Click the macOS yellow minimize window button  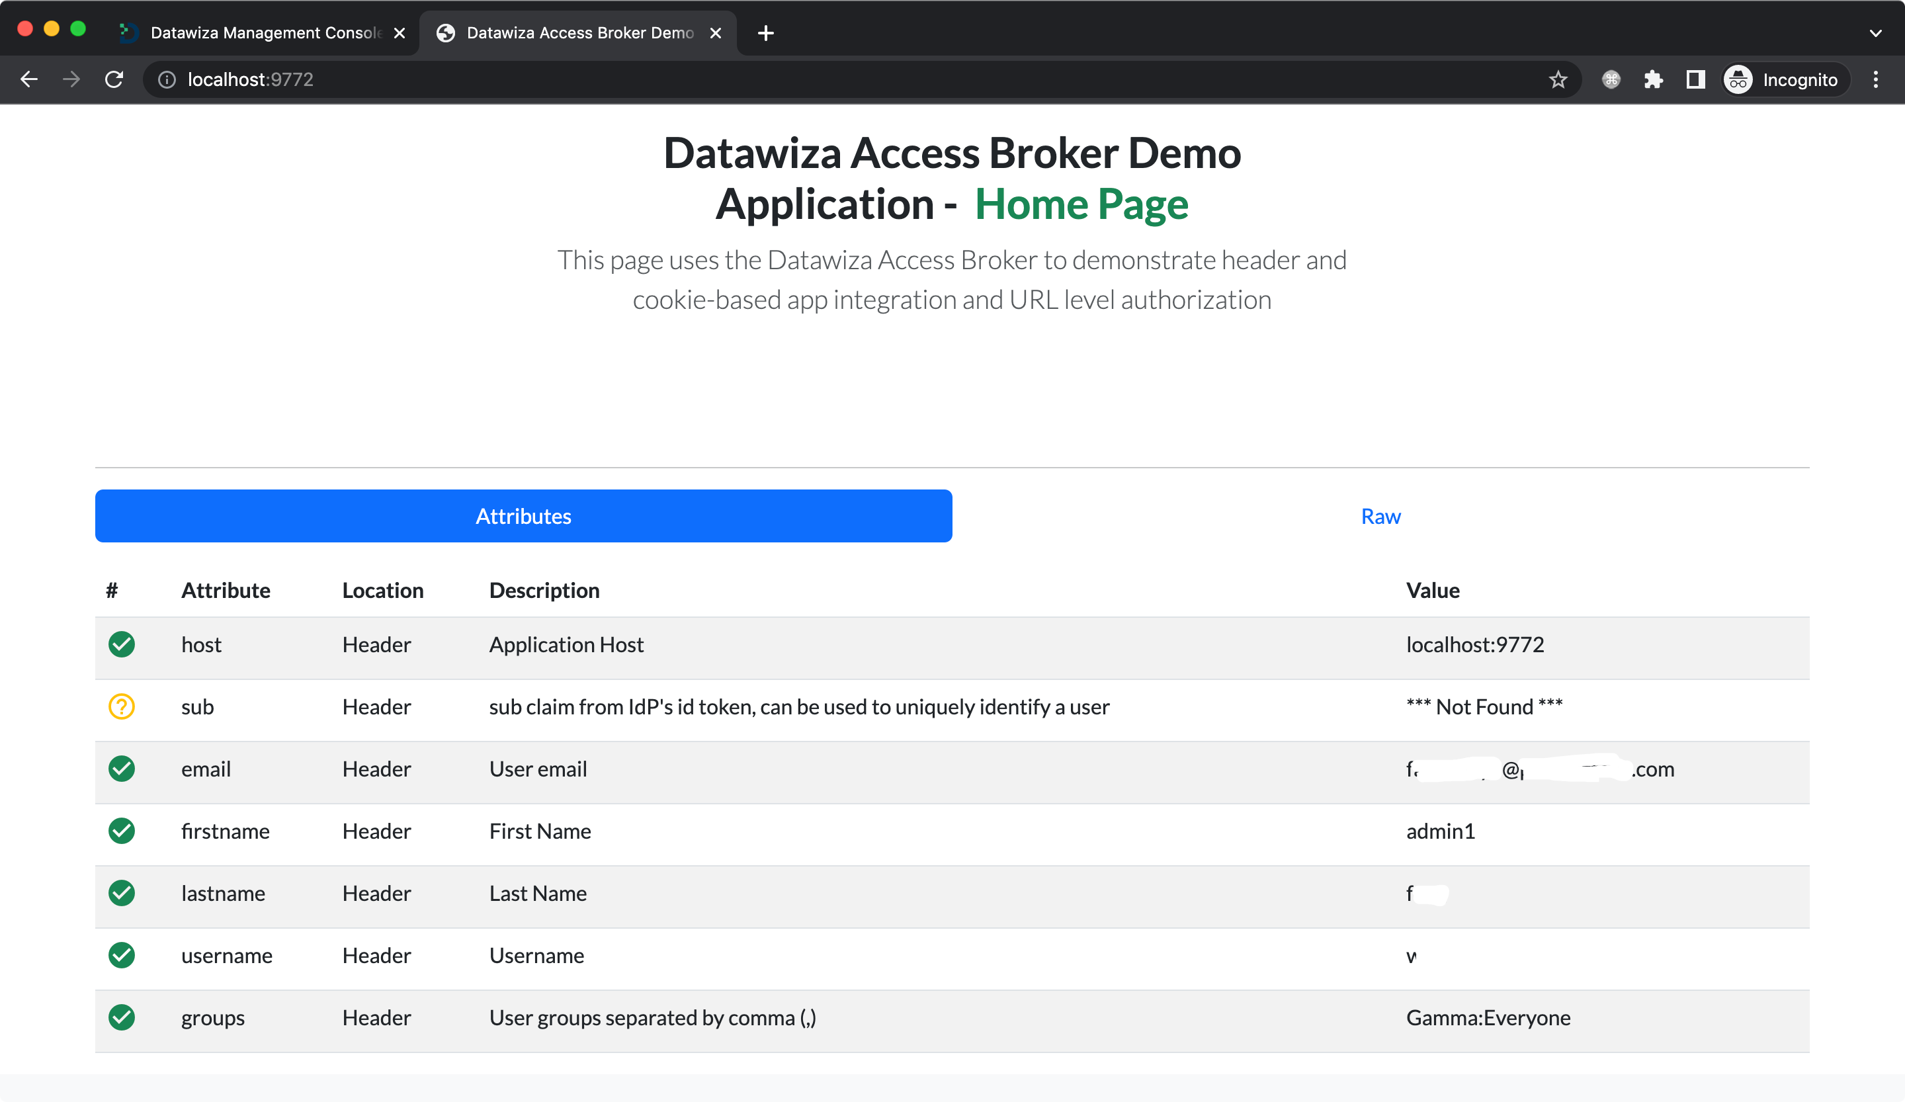point(52,28)
